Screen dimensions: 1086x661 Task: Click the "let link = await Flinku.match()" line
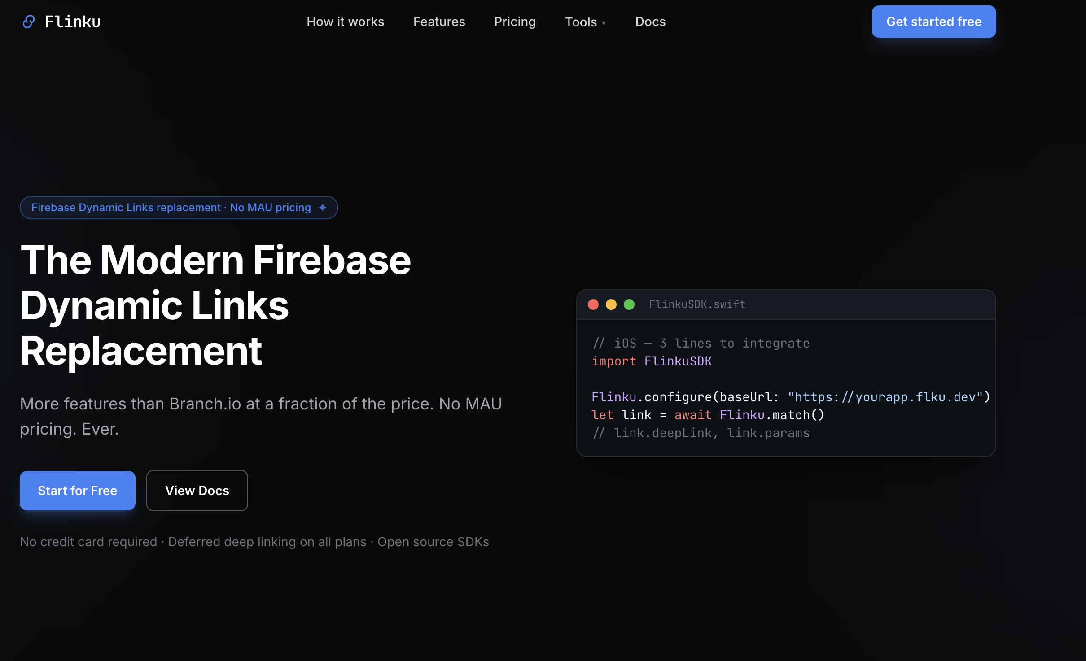708,415
